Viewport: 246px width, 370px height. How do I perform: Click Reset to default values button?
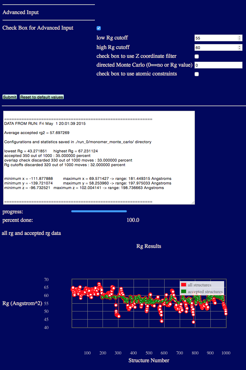tap(42, 97)
